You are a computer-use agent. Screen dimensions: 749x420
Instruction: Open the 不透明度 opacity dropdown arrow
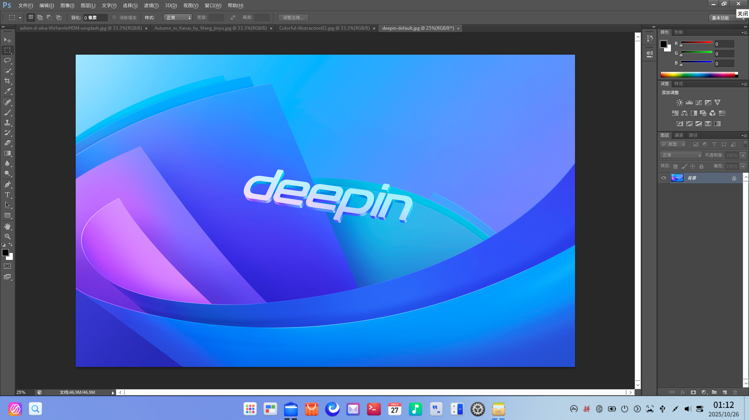[743, 155]
